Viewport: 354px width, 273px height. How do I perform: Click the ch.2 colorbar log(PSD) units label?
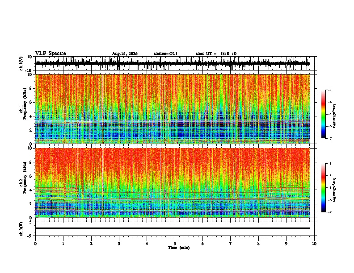[335, 190]
